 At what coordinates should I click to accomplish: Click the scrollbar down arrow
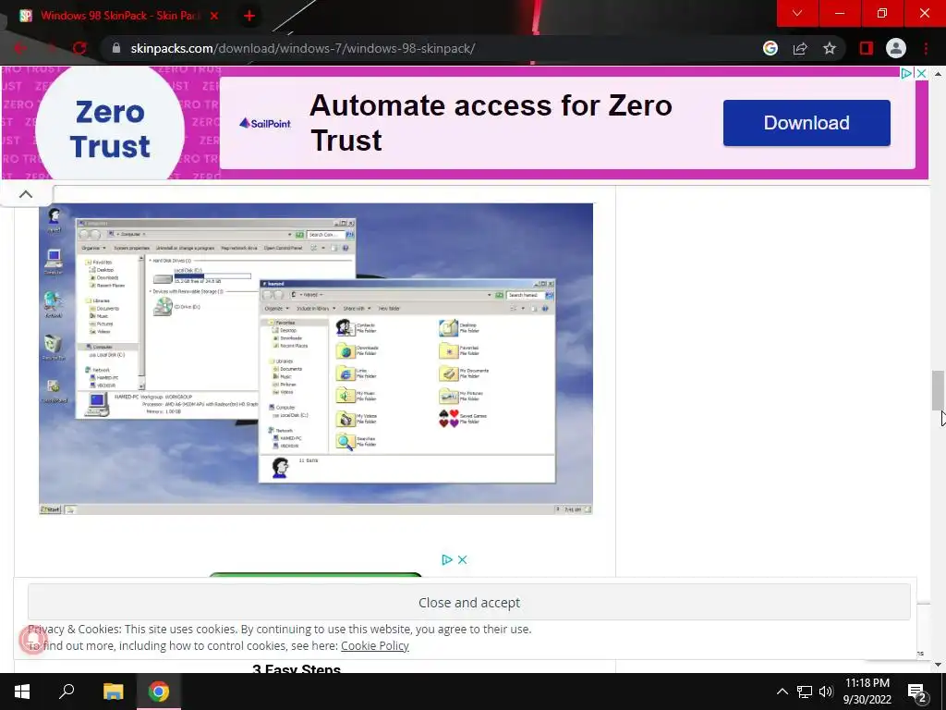click(x=937, y=665)
